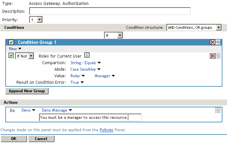Click the Append New Group button
This screenshot has height=143, width=227.
coord(27,91)
